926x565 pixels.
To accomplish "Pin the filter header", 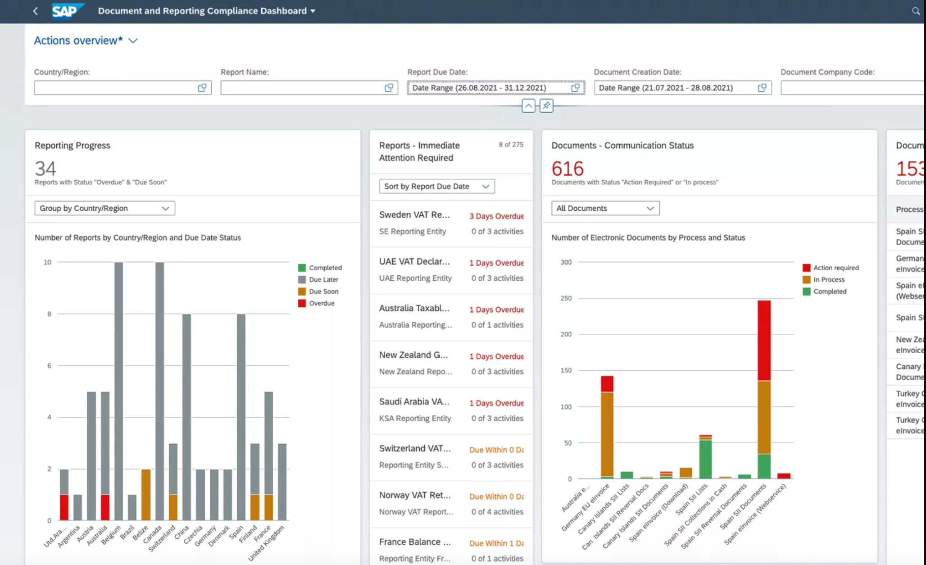I will pyautogui.click(x=546, y=106).
